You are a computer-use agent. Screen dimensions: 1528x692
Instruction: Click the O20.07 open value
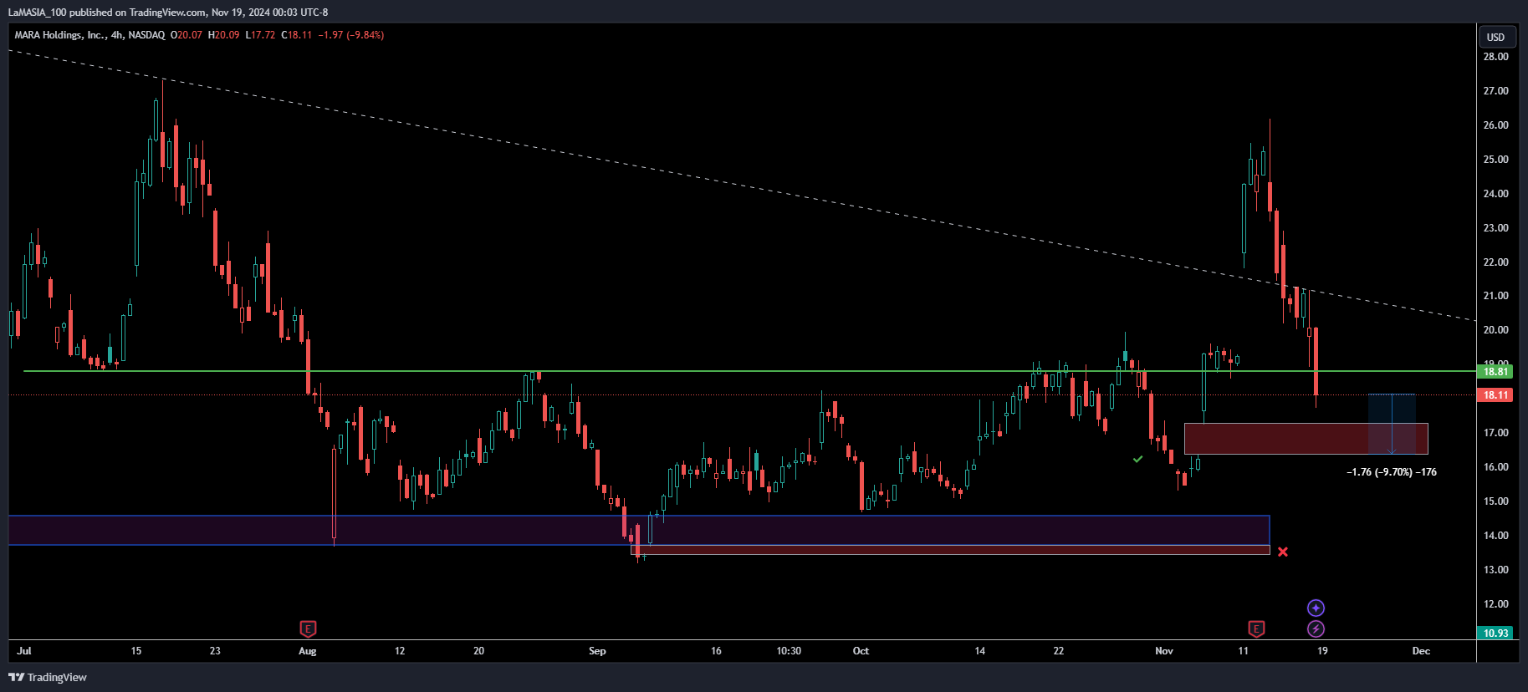(x=187, y=35)
